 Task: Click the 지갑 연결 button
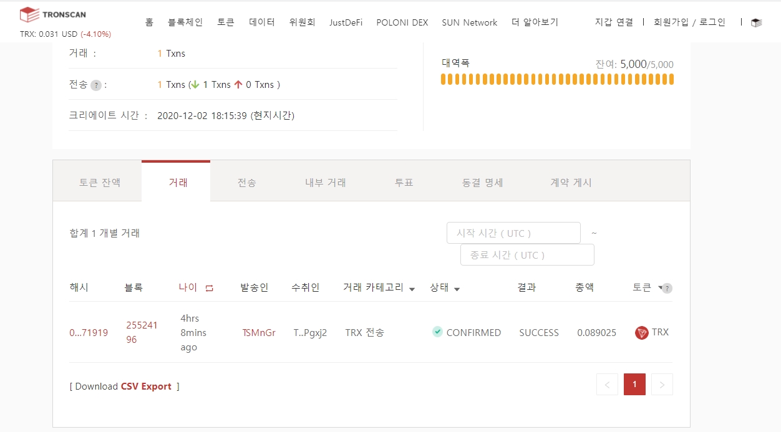point(614,22)
